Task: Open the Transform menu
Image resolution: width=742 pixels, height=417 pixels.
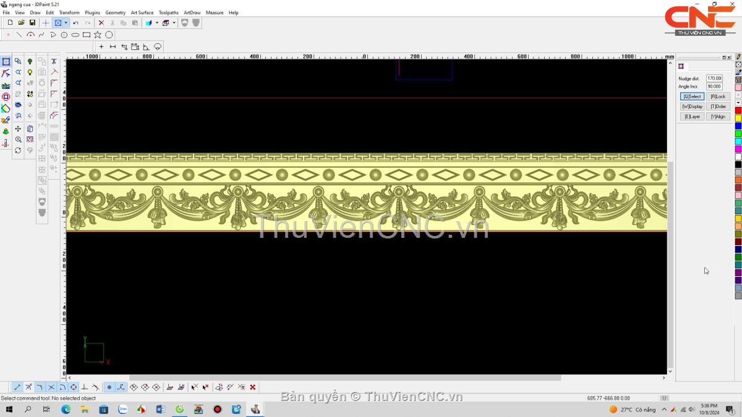Action: 69,12
